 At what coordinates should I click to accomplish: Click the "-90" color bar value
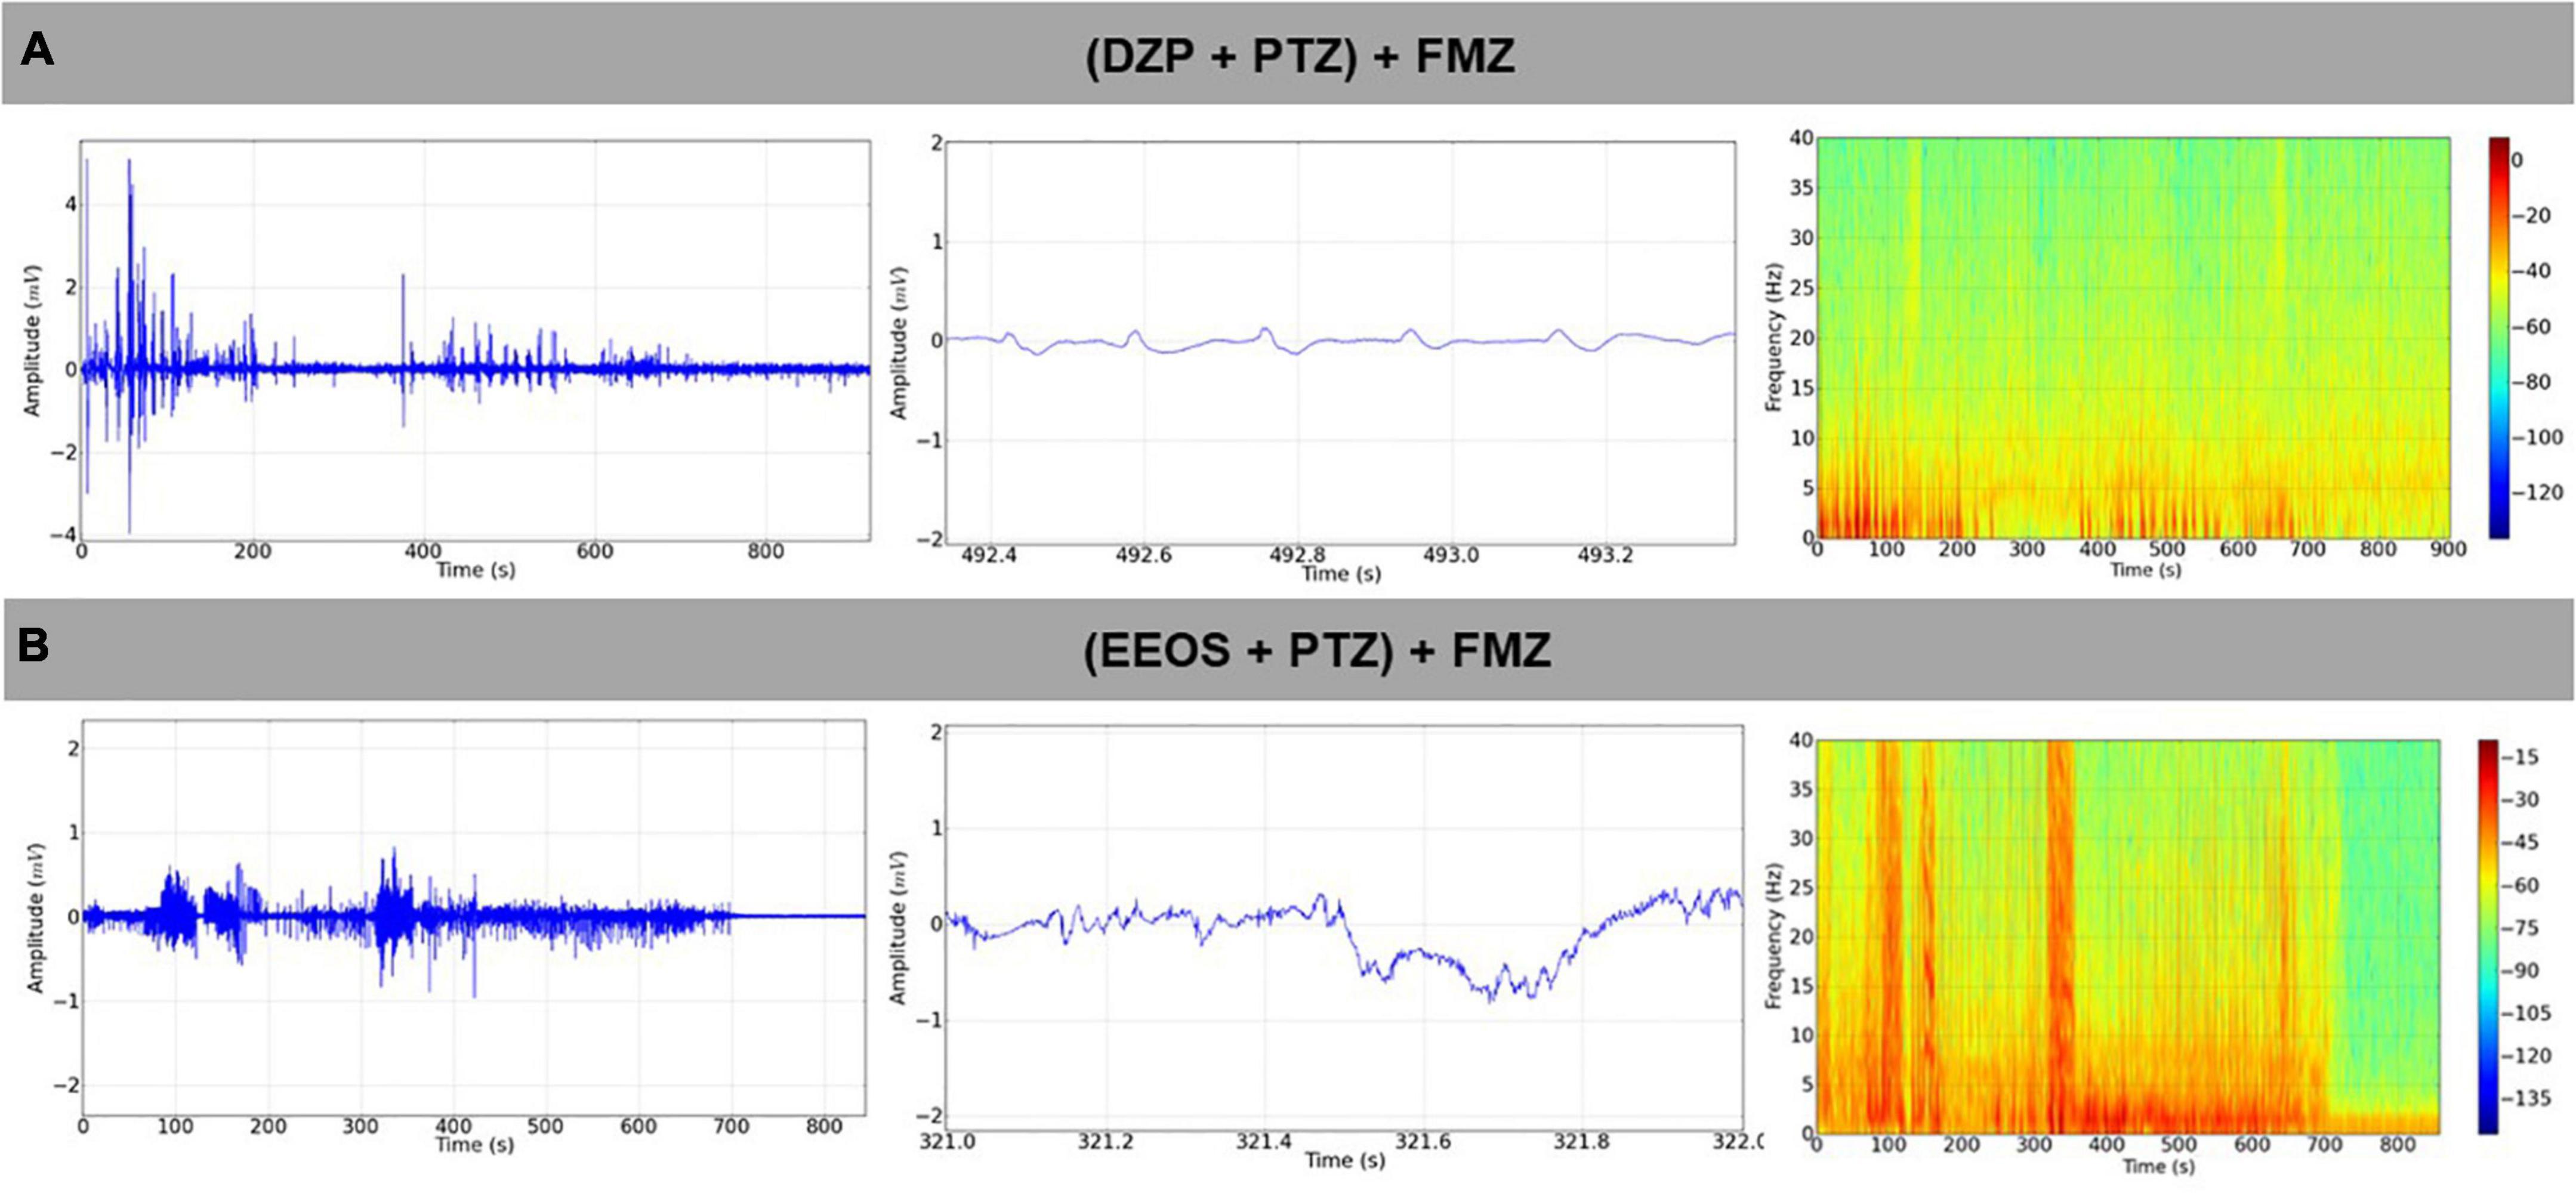point(2521,971)
